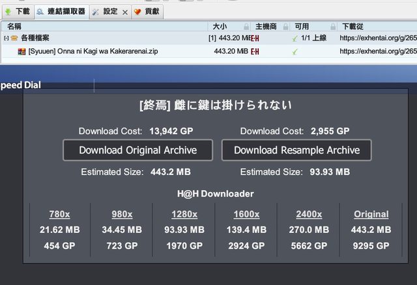Click Download Original Archive button
The image size is (417, 285).
(x=138, y=150)
